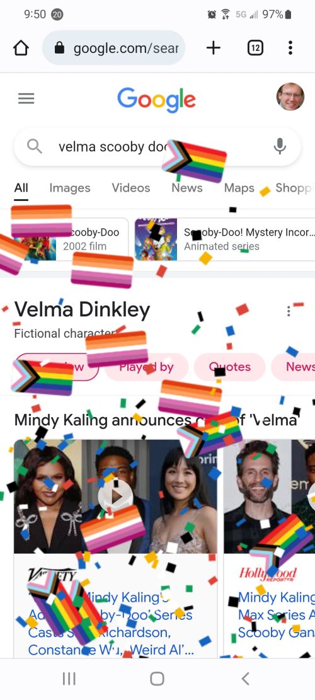Edit the velma scooby doo search field

(157, 146)
